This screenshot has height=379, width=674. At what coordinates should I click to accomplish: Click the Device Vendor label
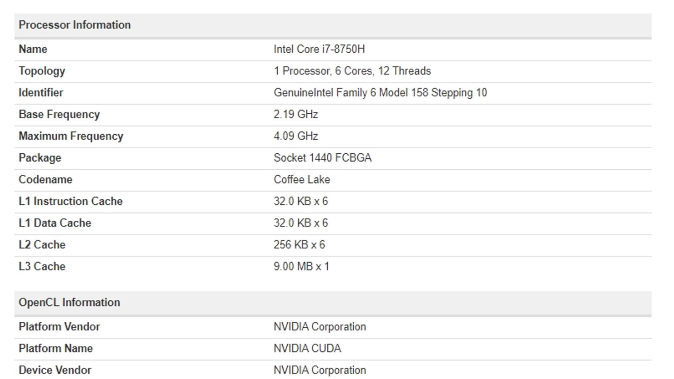(55, 370)
